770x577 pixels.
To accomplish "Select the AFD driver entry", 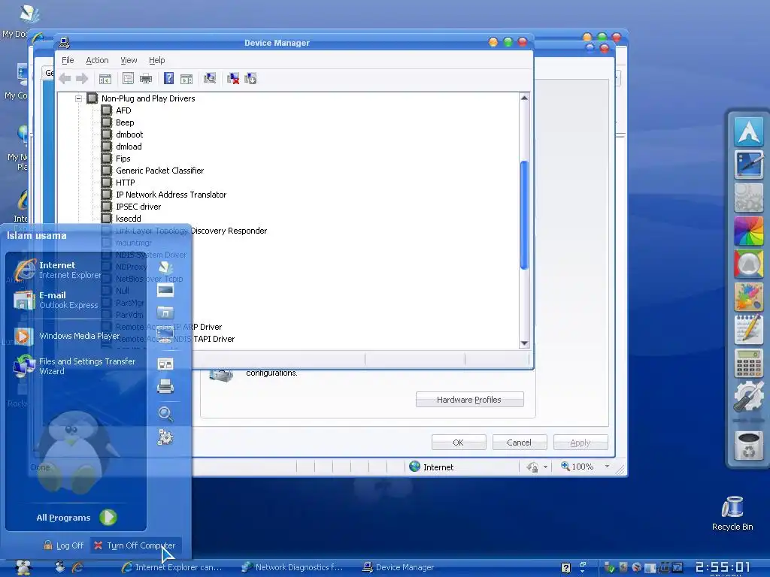I will point(123,110).
